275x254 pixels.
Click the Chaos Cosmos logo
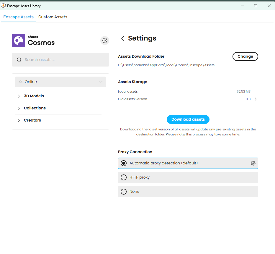[33, 41]
